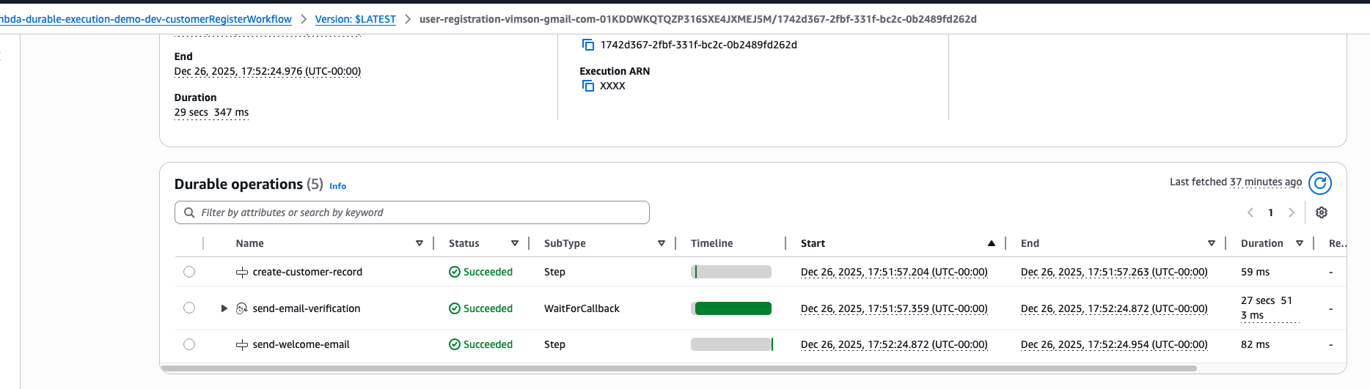
Task: Open the Name column filter dropdown
Action: pyautogui.click(x=420, y=243)
